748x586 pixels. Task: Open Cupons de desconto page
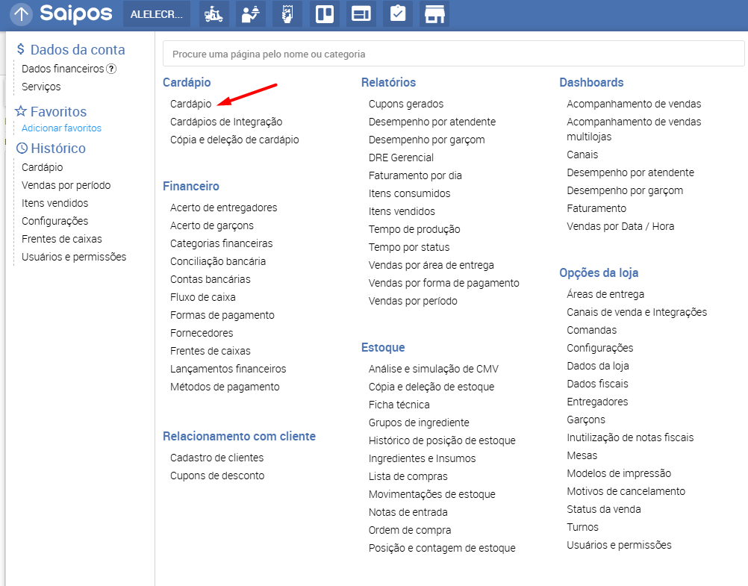216,476
